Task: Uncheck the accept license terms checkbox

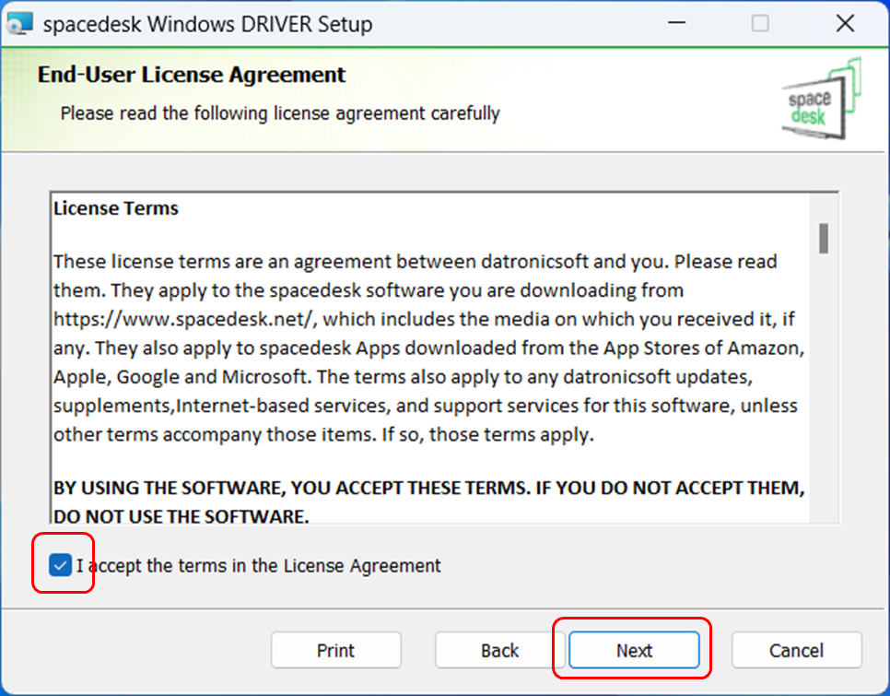Action: (60, 565)
